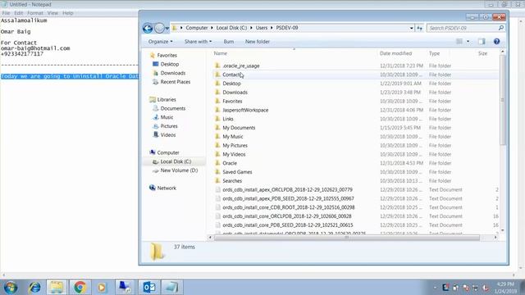Image resolution: width=525 pixels, height=295 pixels.
Task: Open recent pages dropdown beside navigation arrows
Action: pyautogui.click(x=167, y=29)
